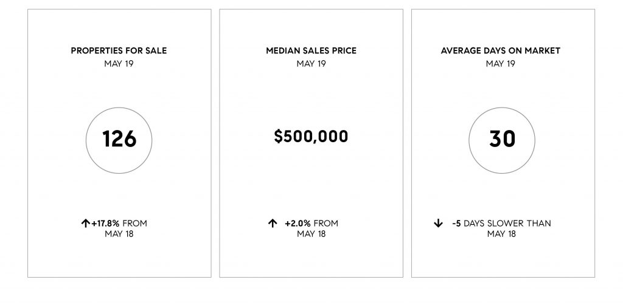Screen dimensions: 623x305
Task: Select the circled 126 properties figure
Action: (119, 140)
